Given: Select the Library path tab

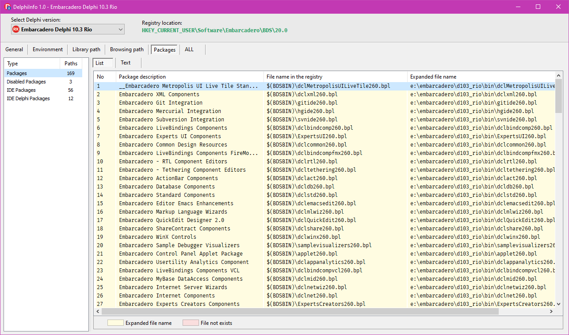Looking at the screenshot, I should click(86, 49).
